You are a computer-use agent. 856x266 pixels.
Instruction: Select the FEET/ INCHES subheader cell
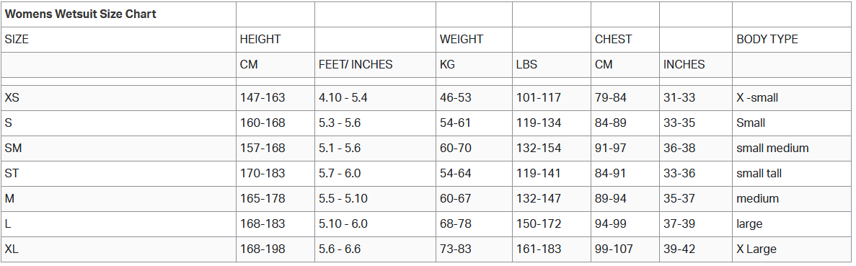click(356, 64)
